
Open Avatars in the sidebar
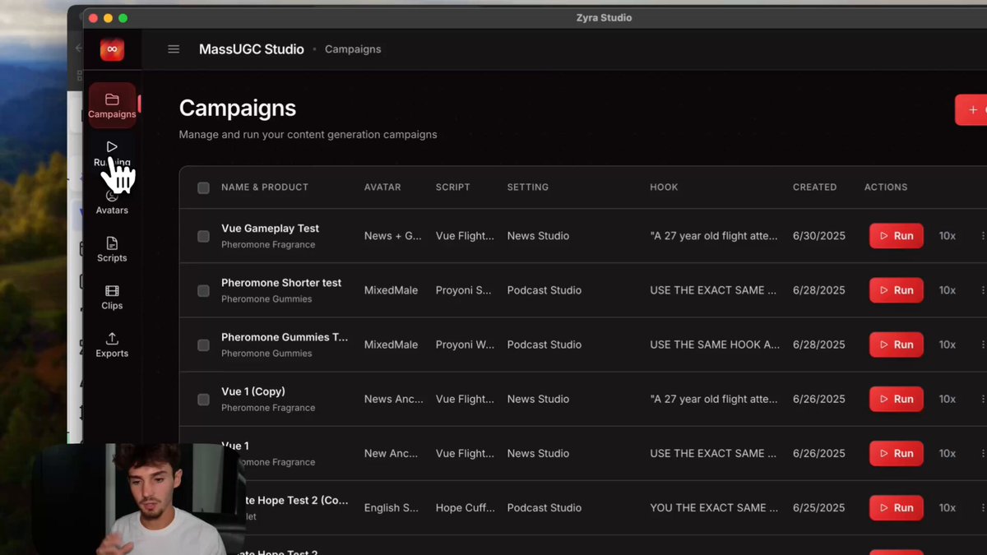point(112,202)
